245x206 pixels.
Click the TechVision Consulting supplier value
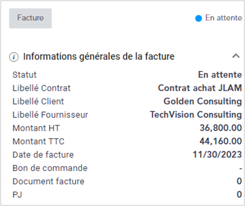pos(196,115)
